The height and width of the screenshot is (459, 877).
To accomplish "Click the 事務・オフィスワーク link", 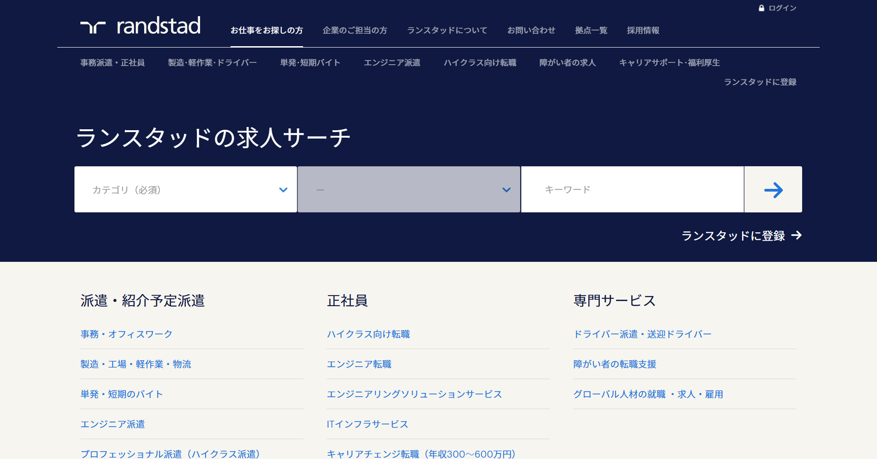I will click(x=127, y=334).
